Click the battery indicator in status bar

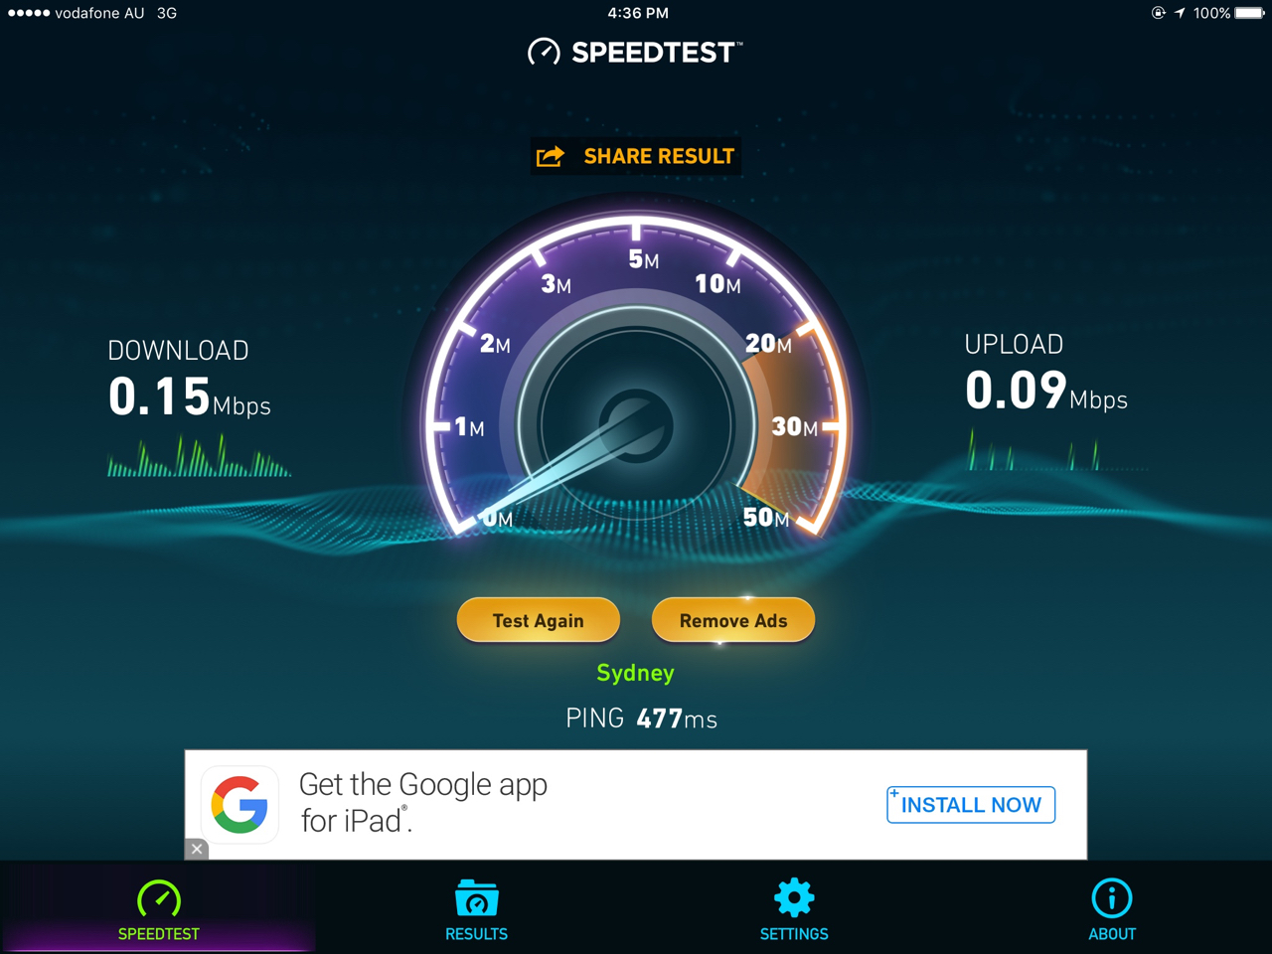click(1249, 13)
